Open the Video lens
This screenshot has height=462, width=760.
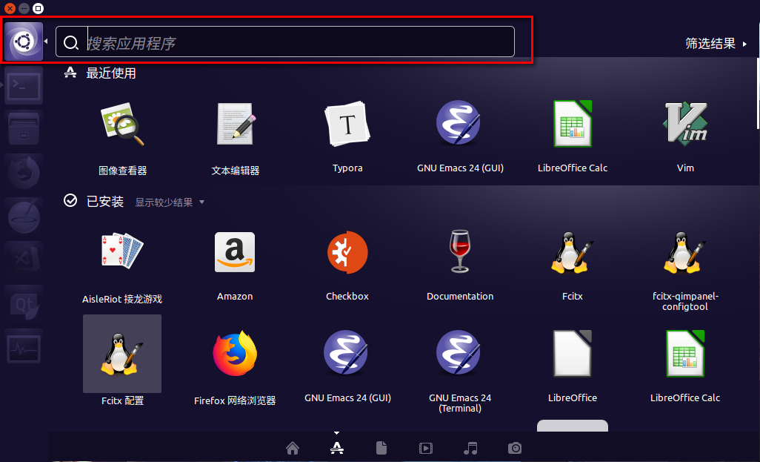click(426, 448)
